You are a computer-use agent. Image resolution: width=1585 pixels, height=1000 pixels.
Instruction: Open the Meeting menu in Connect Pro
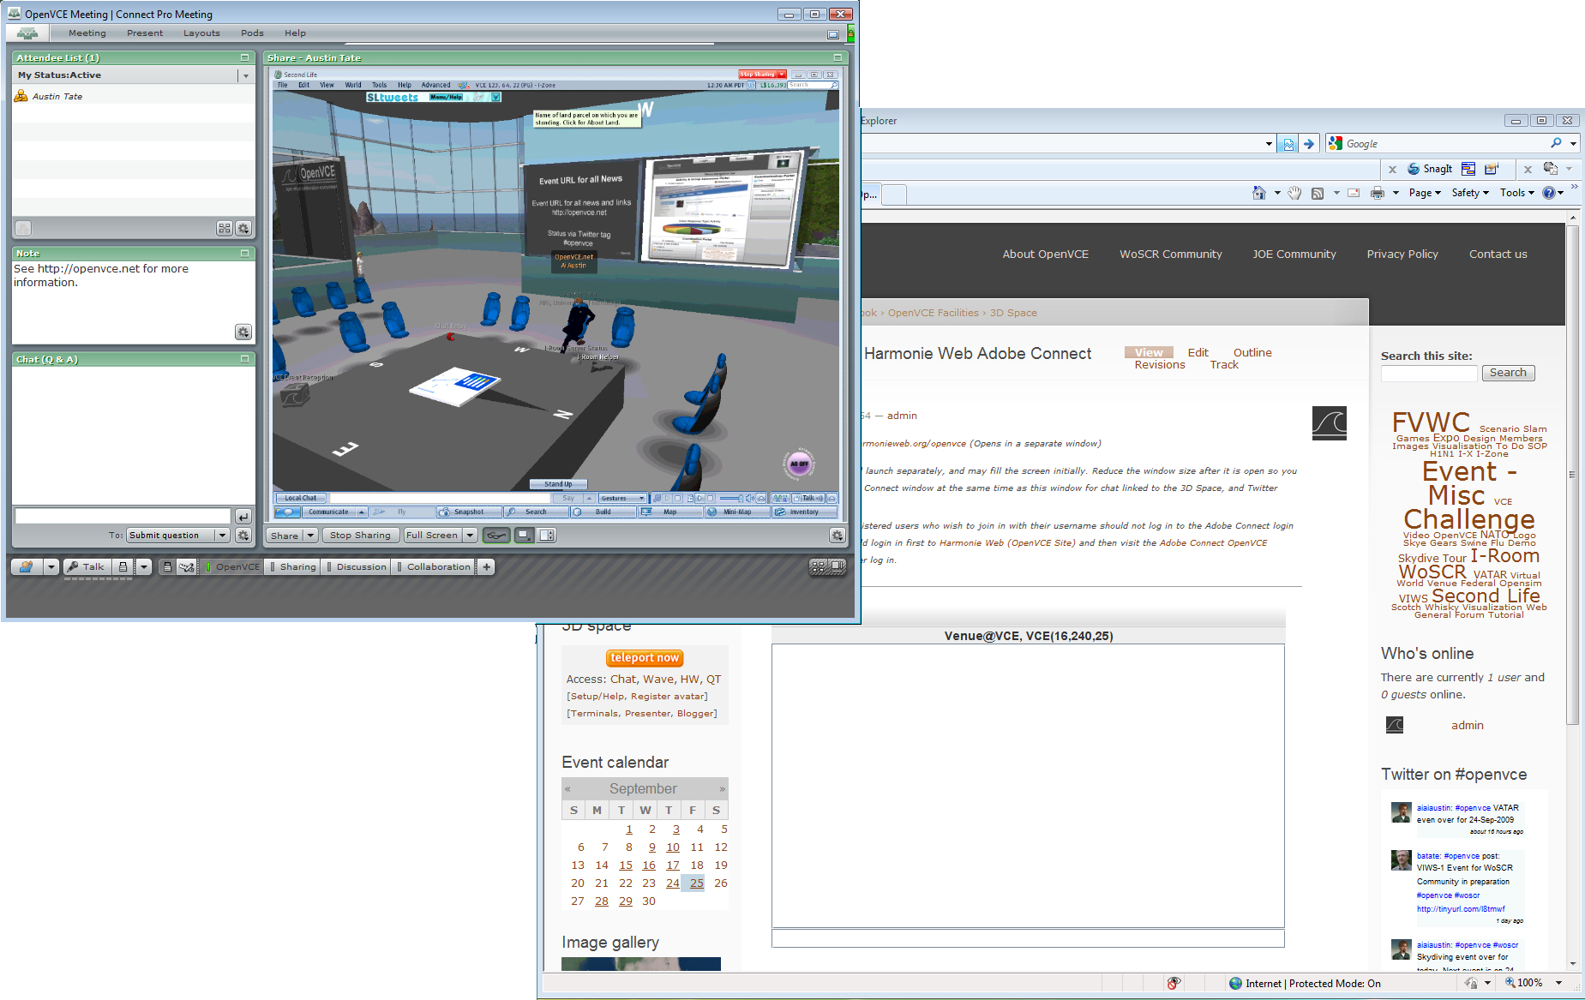(x=87, y=33)
